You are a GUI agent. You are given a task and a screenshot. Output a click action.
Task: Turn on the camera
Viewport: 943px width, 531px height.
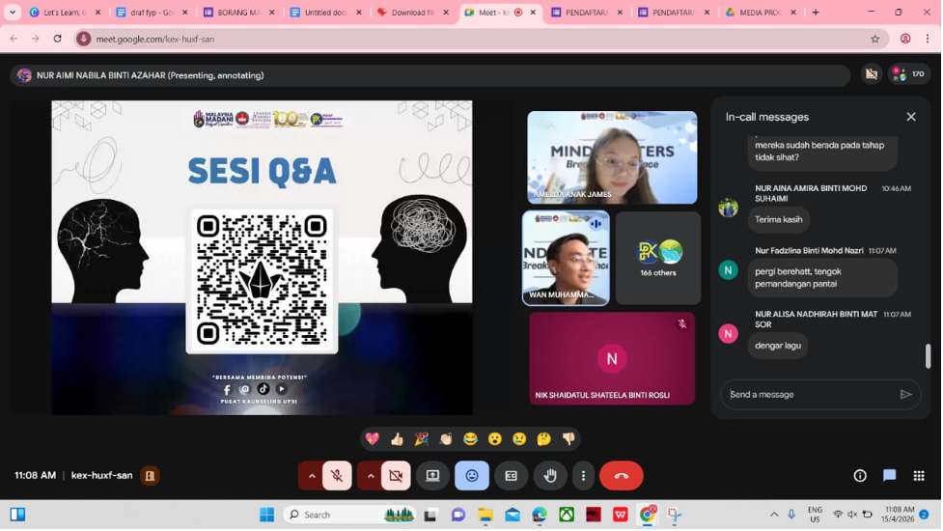[396, 476]
